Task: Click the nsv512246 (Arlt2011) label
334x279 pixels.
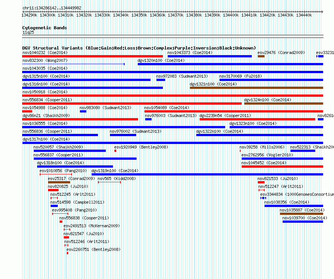Action: (87, 241)
